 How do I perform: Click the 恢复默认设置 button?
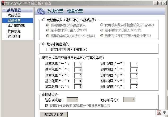pos(54,115)
